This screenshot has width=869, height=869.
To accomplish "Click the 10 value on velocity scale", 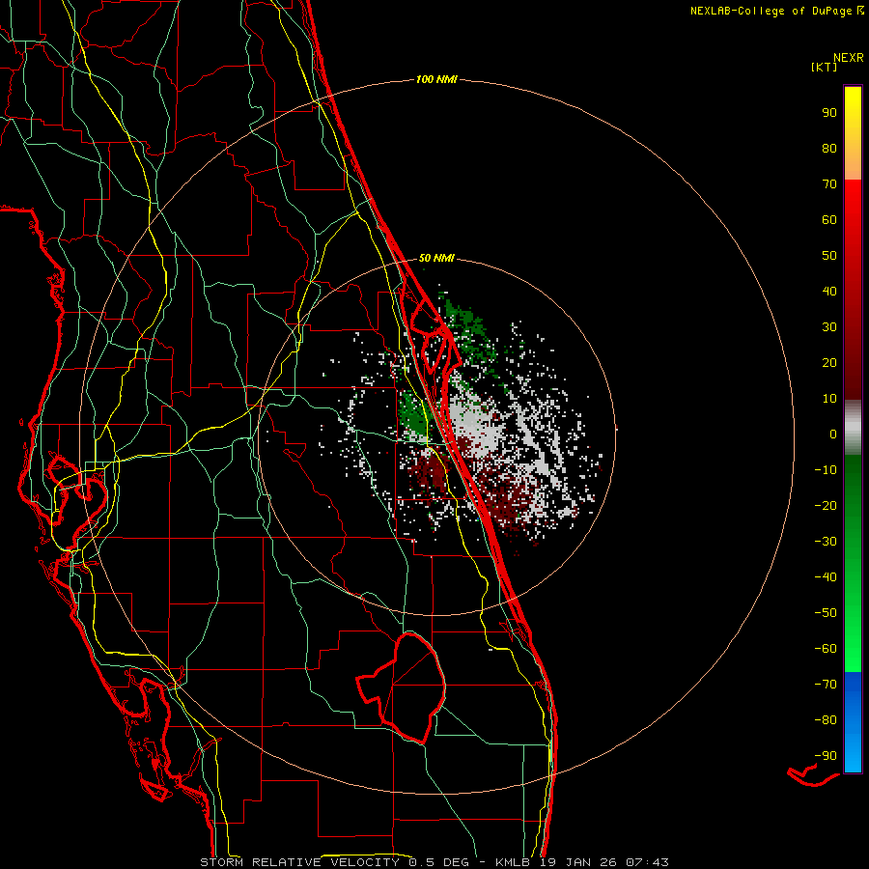I will 829,399.
